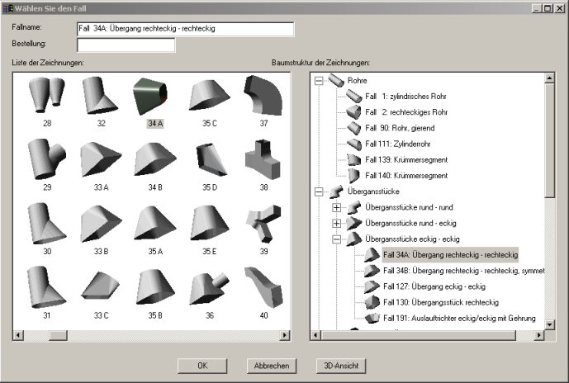Screen dimensions: 569x383
Task: Choose shape thumbnail 35 C
Action: click(210, 95)
